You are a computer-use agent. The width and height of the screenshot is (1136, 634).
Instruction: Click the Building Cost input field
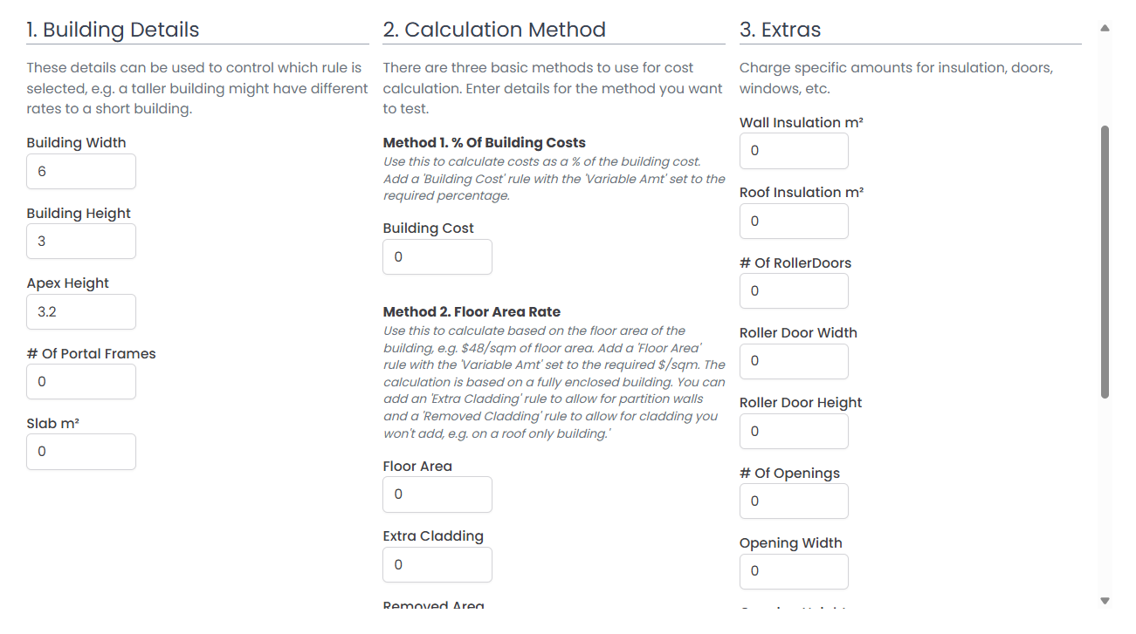coord(437,257)
